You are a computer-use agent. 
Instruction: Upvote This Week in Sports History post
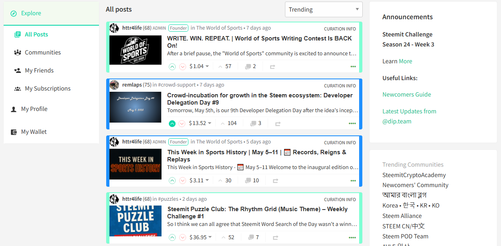point(172,181)
